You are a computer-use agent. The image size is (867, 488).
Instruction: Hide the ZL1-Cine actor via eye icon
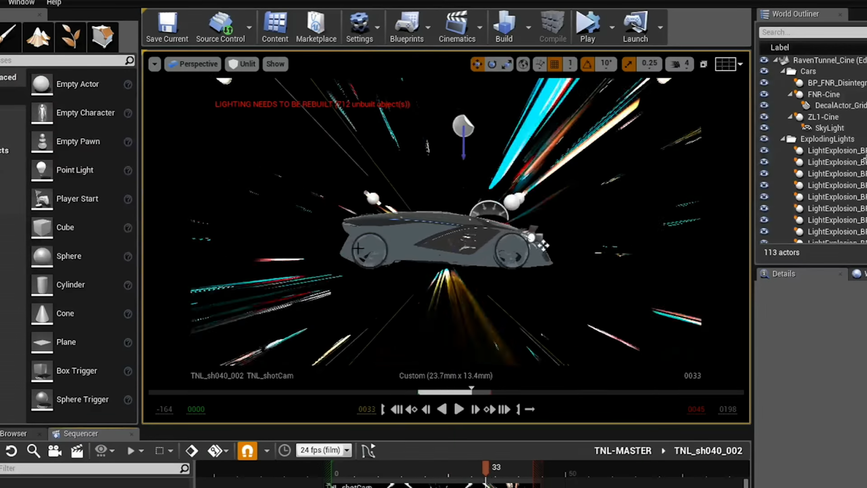[764, 117]
